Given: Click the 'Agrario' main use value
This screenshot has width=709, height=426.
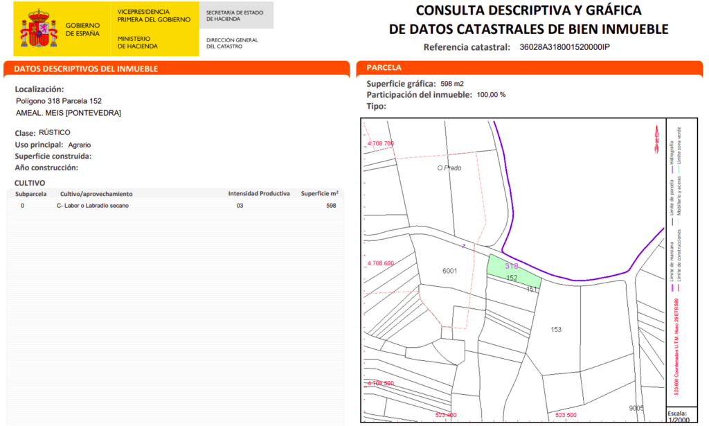Looking at the screenshot, I should coord(80,145).
